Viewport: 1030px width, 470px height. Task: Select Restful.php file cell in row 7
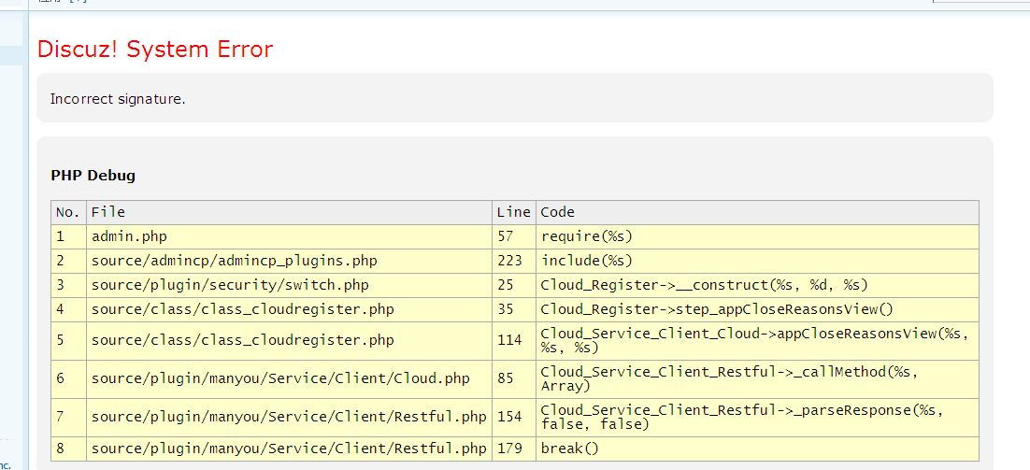click(289, 418)
